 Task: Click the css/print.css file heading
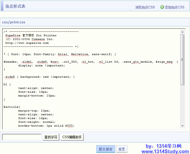click(14, 22)
